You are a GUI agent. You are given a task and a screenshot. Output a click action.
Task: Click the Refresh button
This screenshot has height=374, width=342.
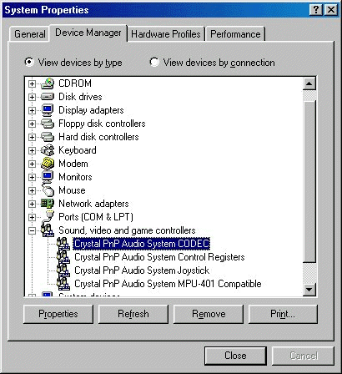point(133,314)
